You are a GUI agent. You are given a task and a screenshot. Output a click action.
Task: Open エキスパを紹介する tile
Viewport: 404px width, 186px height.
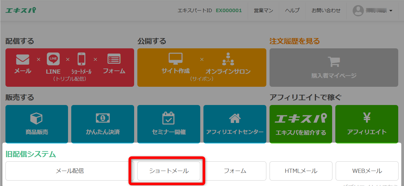pyautogui.click(x=301, y=124)
